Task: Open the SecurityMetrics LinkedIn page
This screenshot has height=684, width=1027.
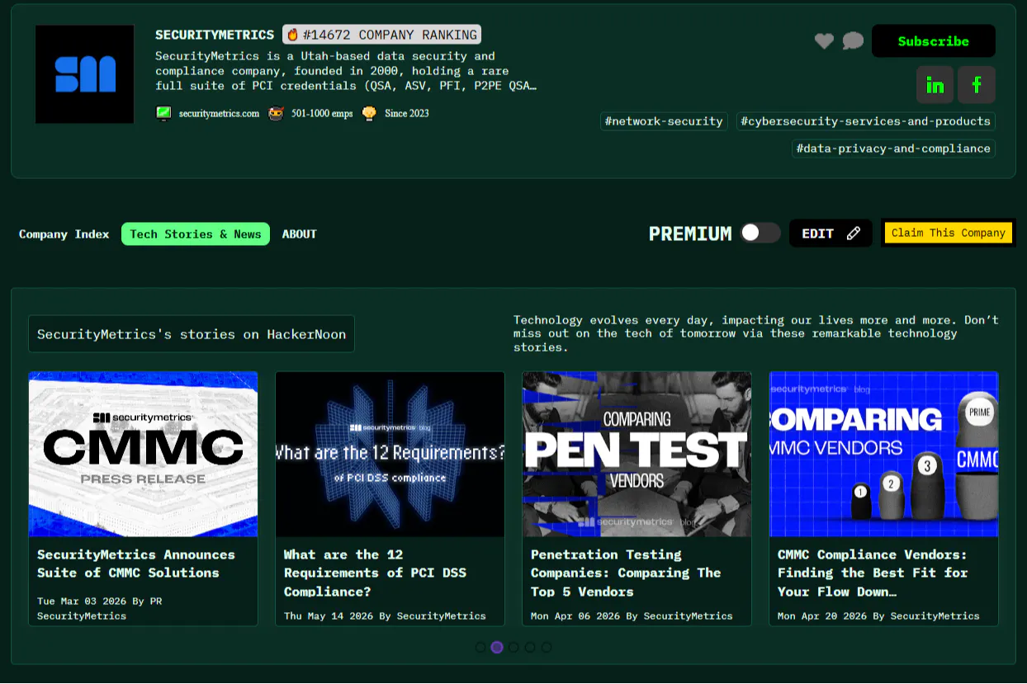Action: (935, 85)
